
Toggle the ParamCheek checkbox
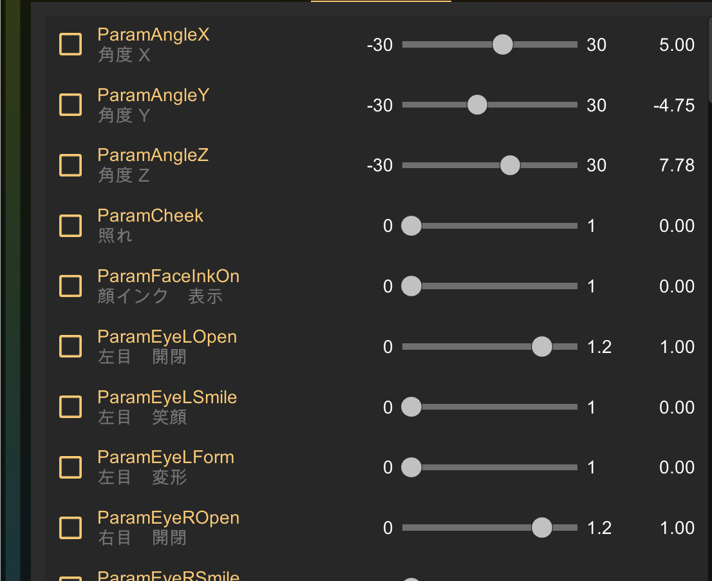coord(71,225)
